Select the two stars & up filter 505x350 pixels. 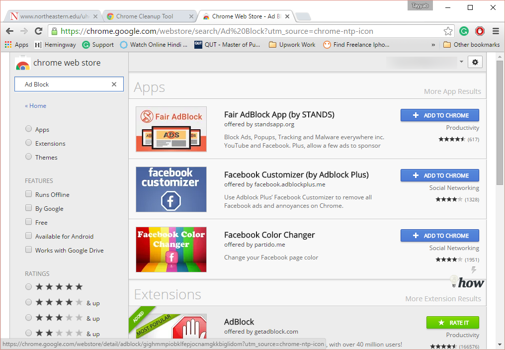point(29,333)
